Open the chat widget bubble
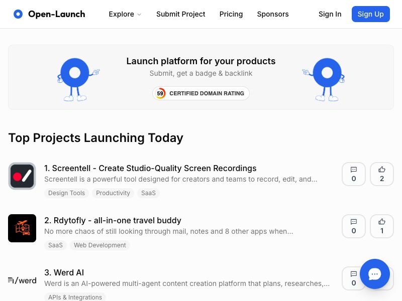The image size is (402, 301). coord(375,274)
